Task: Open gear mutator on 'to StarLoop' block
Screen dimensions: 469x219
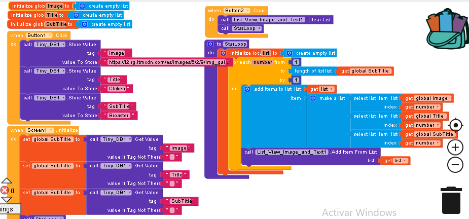Action: (x=210, y=44)
